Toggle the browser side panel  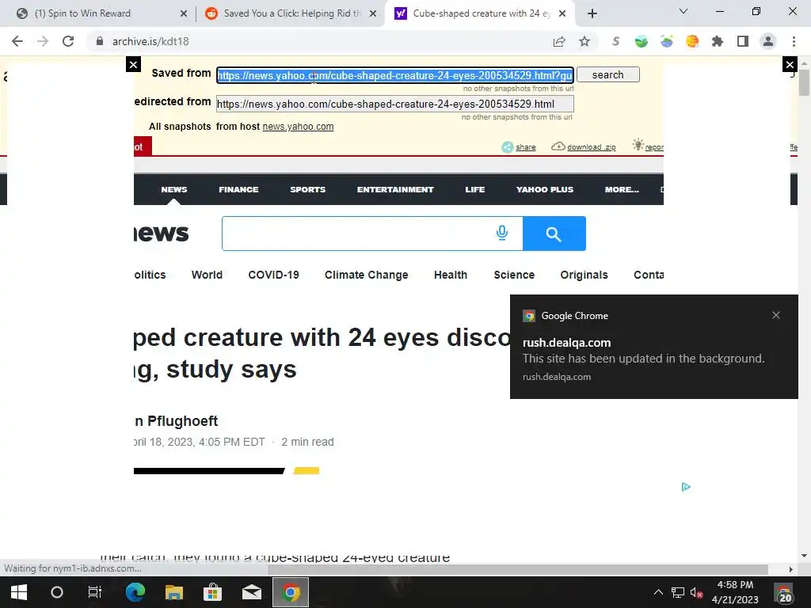[743, 41]
